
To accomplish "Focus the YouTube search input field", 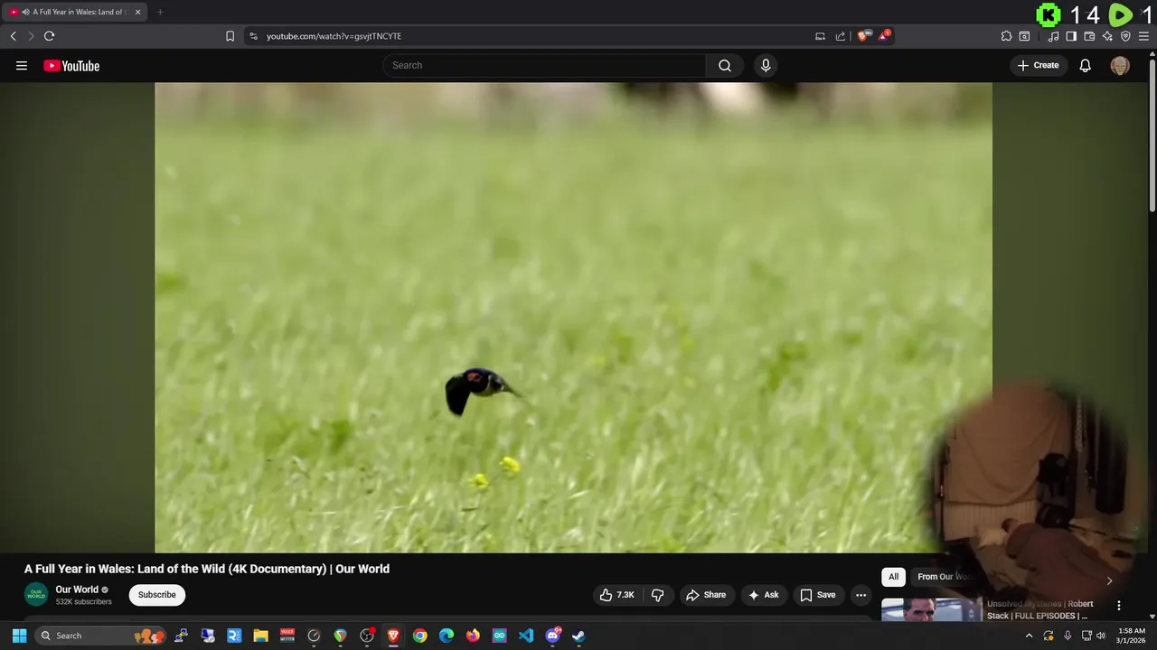I will (544, 65).
